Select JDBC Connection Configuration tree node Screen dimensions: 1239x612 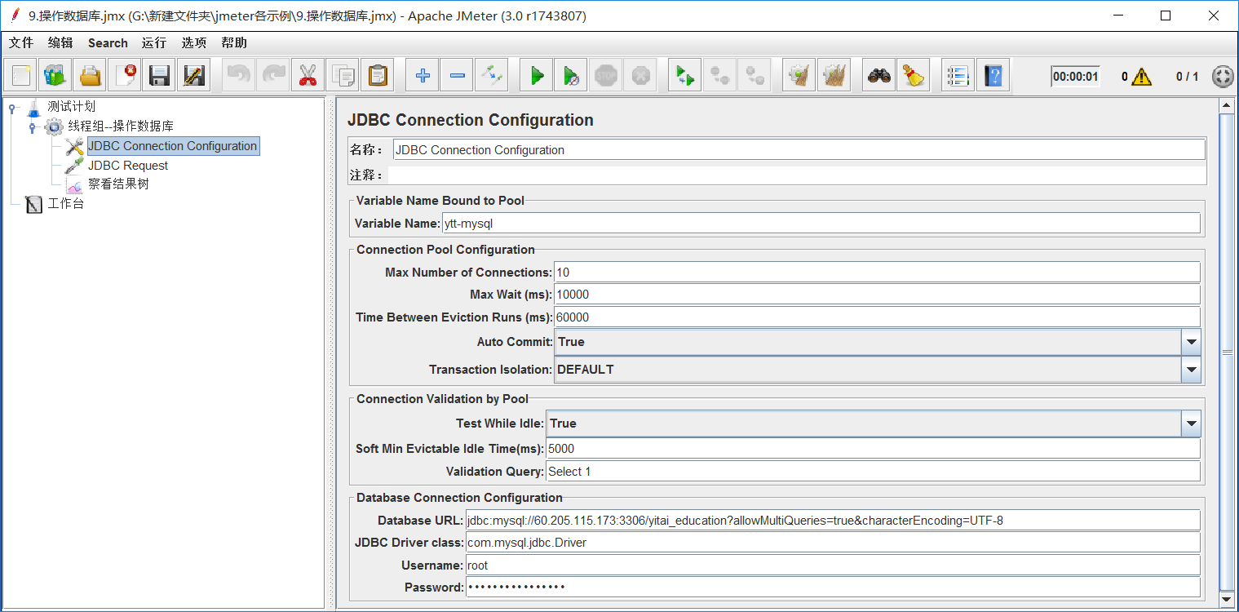pos(173,146)
